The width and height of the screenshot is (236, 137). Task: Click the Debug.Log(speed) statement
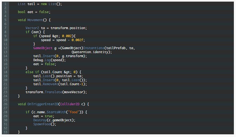coord(49,60)
